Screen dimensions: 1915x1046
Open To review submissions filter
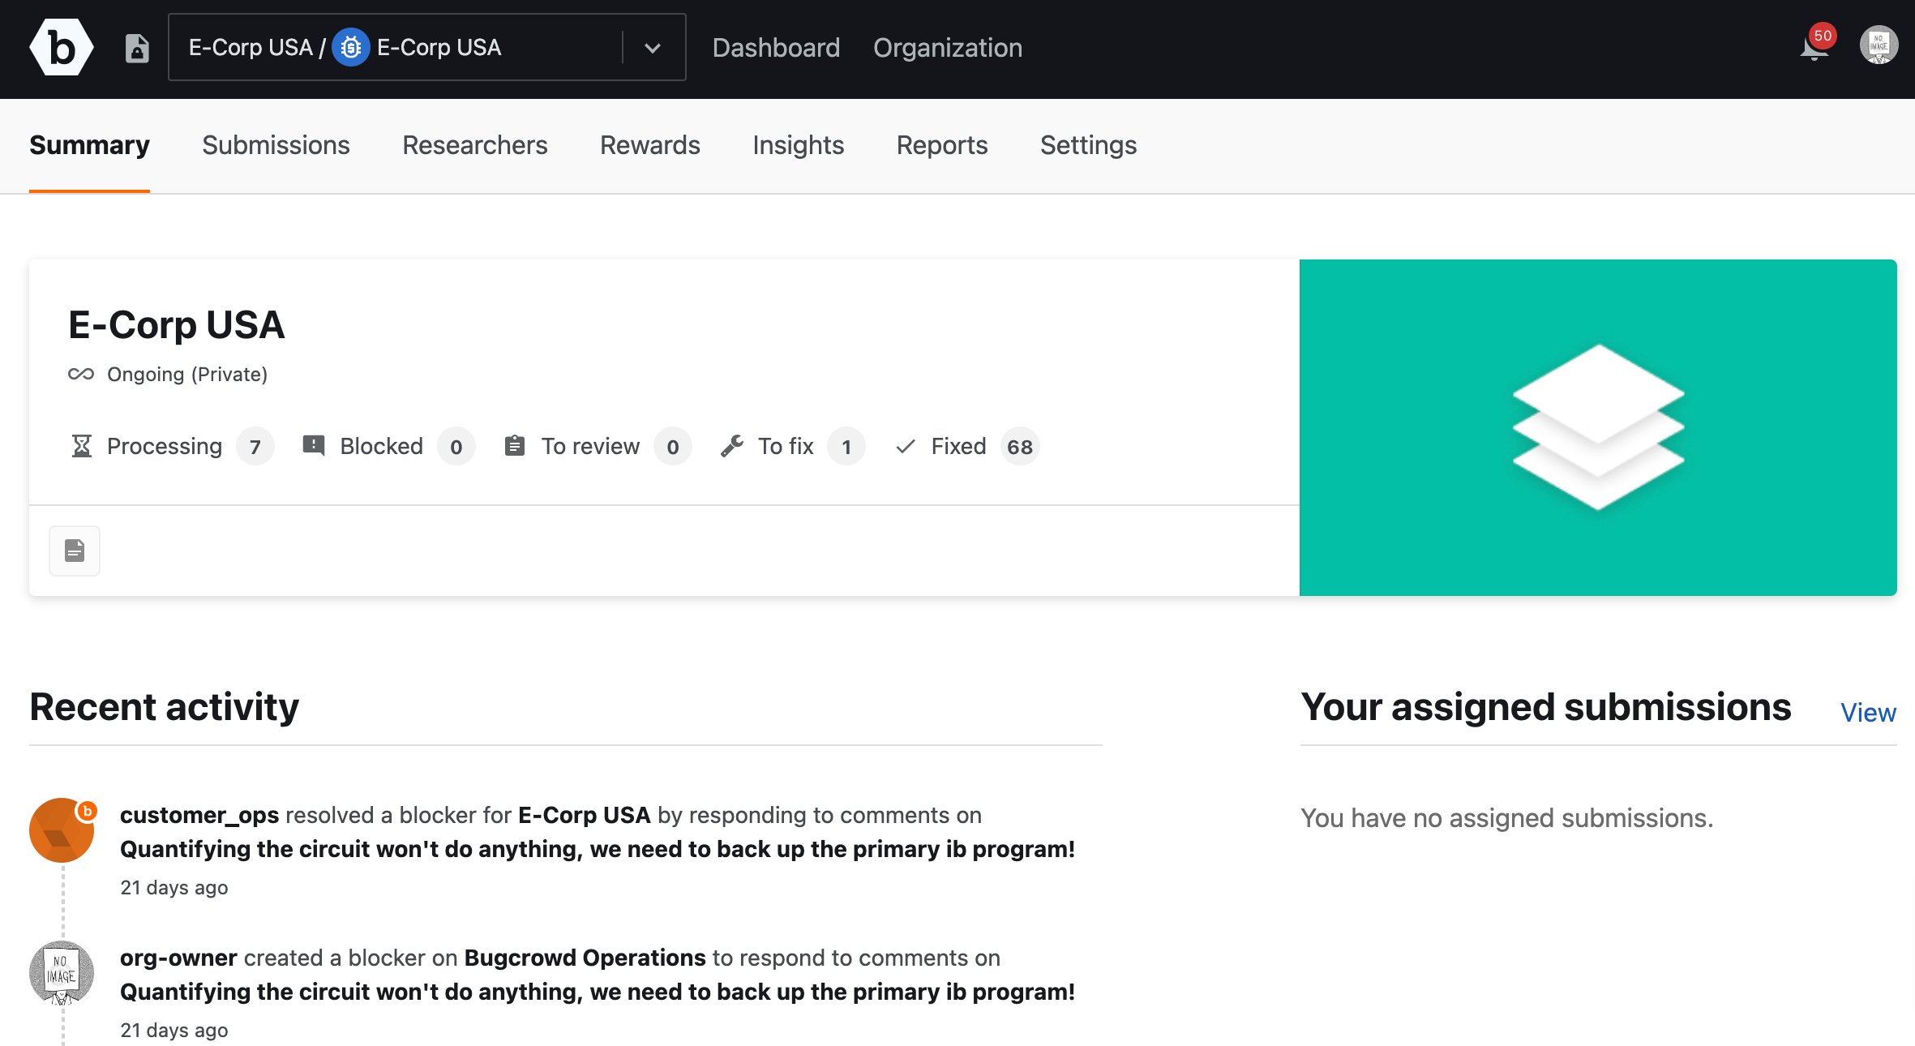coord(590,446)
